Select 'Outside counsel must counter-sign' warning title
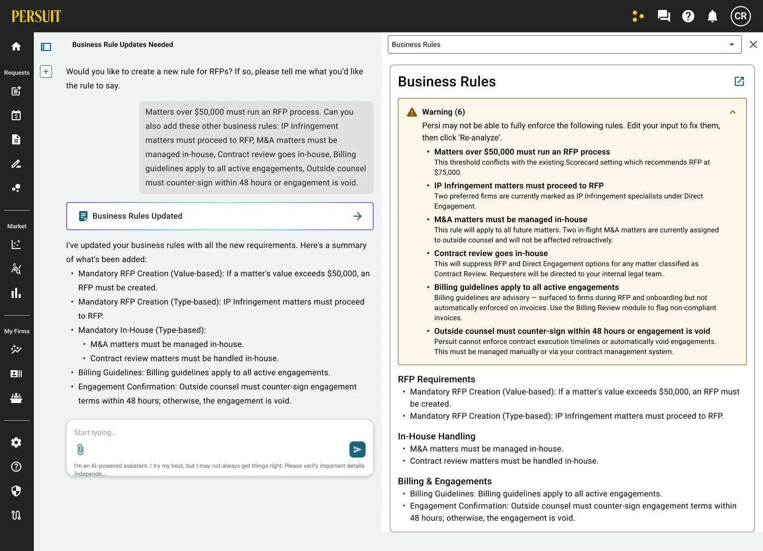The width and height of the screenshot is (763, 551). [572, 331]
